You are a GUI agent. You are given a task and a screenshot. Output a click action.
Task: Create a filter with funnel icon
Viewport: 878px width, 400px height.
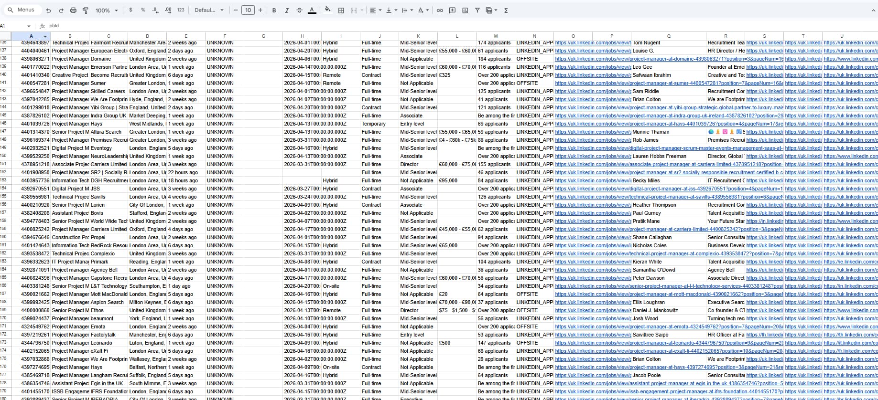pos(477,10)
